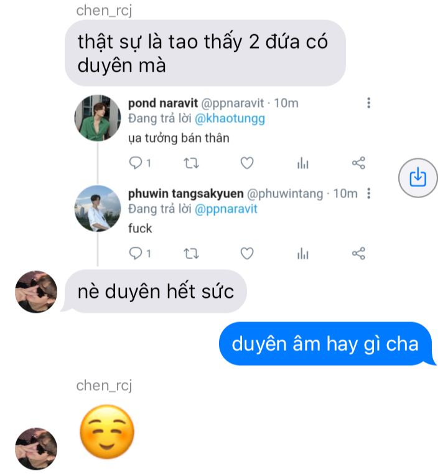
Task: View analytics icon on pond naravit's tweet
Action: click(303, 163)
